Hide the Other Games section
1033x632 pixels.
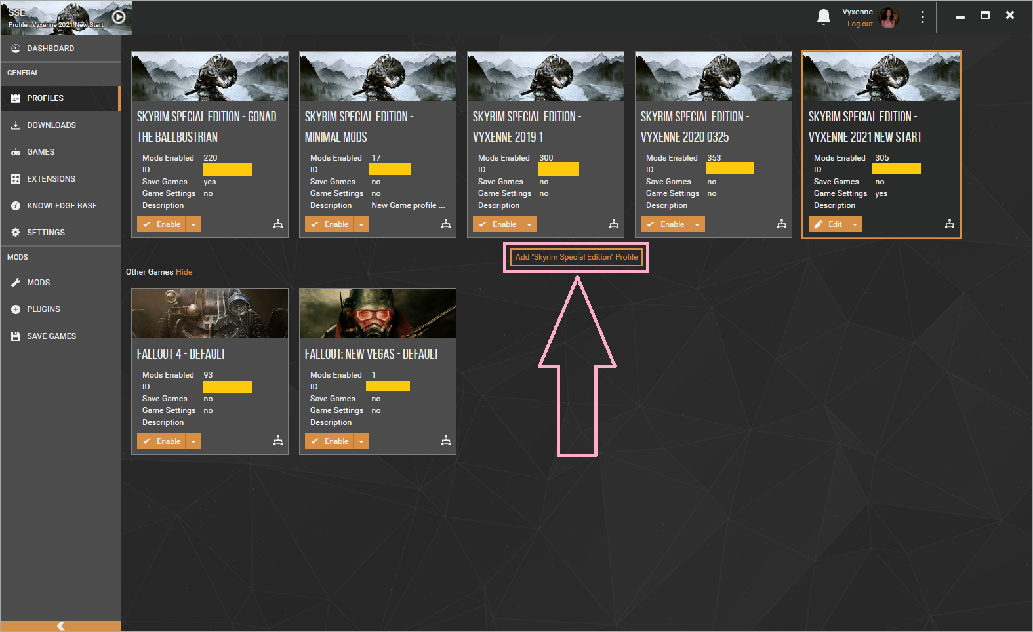pyautogui.click(x=184, y=272)
